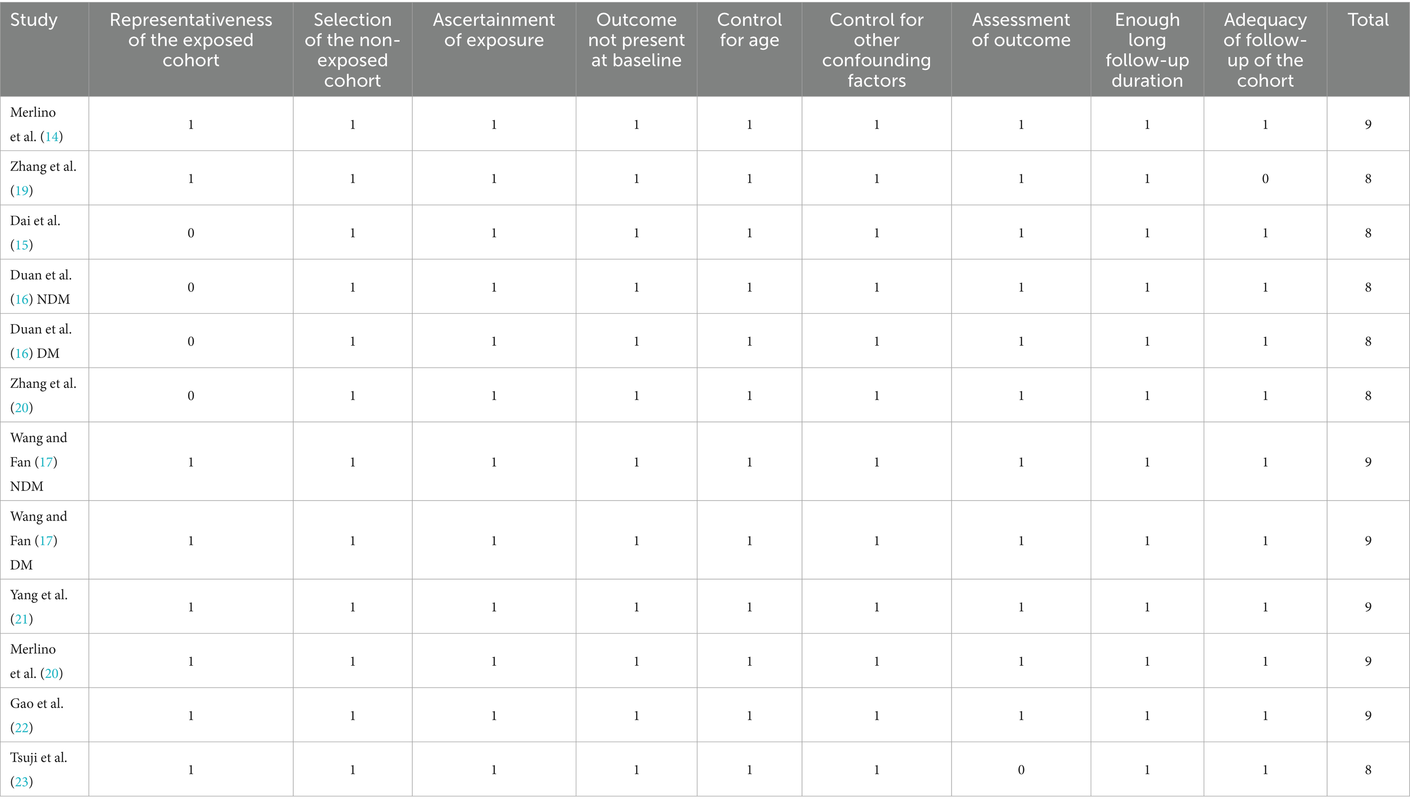Follow citation 22 for Gao et al.
Screen dimensions: 1410x805
21,727
